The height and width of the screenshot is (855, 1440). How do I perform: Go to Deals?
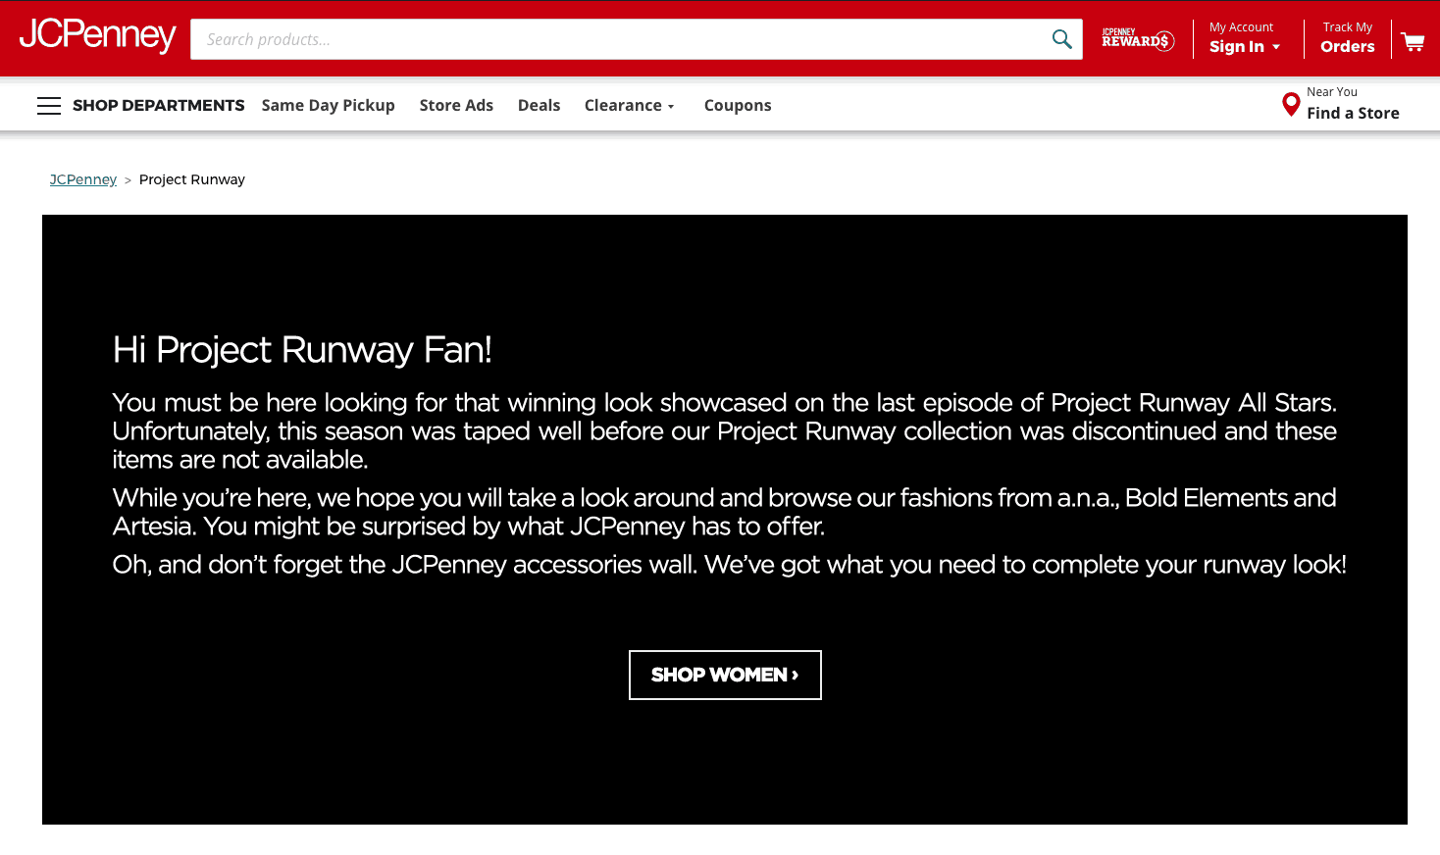pos(539,105)
